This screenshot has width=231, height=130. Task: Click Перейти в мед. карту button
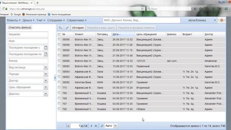pyautogui.click(x=101, y=28)
